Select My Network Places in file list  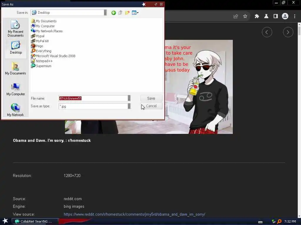(47, 31)
